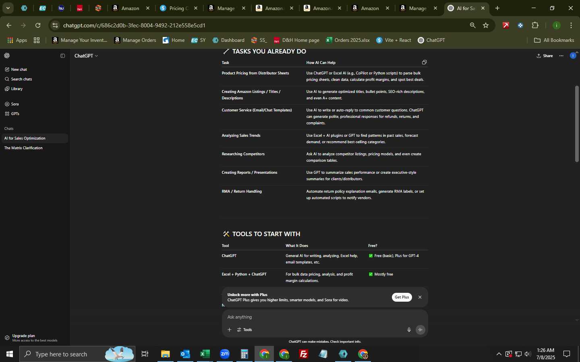Open the Chrome profile avatar
The height and width of the screenshot is (362, 580).
[x=557, y=25]
